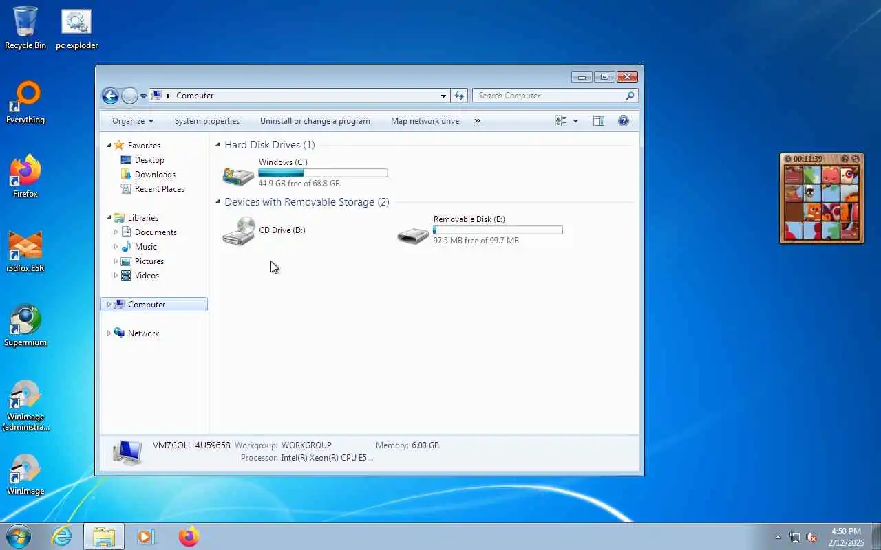Click the Help question mark icon
The image size is (881, 550).
[624, 121]
